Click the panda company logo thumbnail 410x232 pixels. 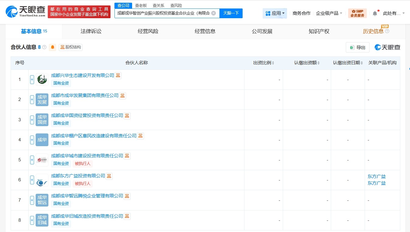click(x=42, y=79)
